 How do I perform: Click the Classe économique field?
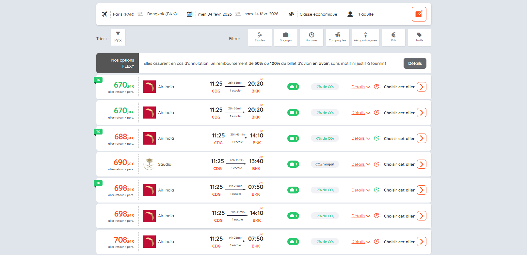tap(318, 14)
